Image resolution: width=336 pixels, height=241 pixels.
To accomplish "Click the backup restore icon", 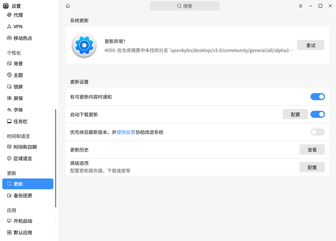I will coord(9,195).
